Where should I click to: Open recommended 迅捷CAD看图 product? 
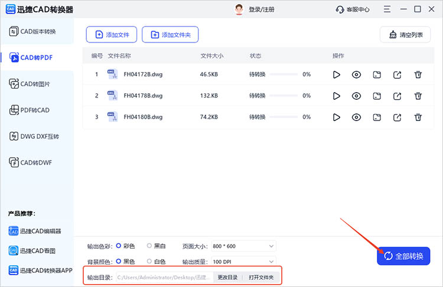[x=32, y=250]
